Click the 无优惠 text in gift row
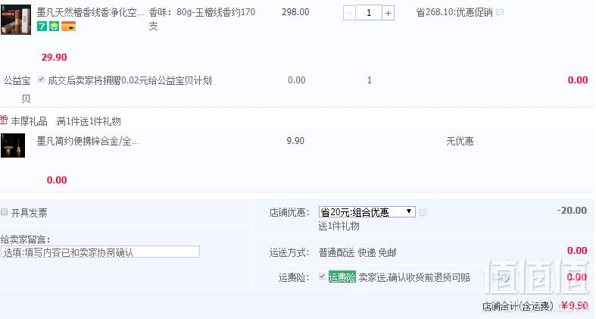 460,142
